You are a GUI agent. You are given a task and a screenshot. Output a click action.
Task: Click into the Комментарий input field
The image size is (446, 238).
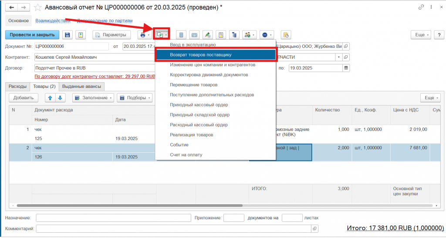tap(174, 228)
